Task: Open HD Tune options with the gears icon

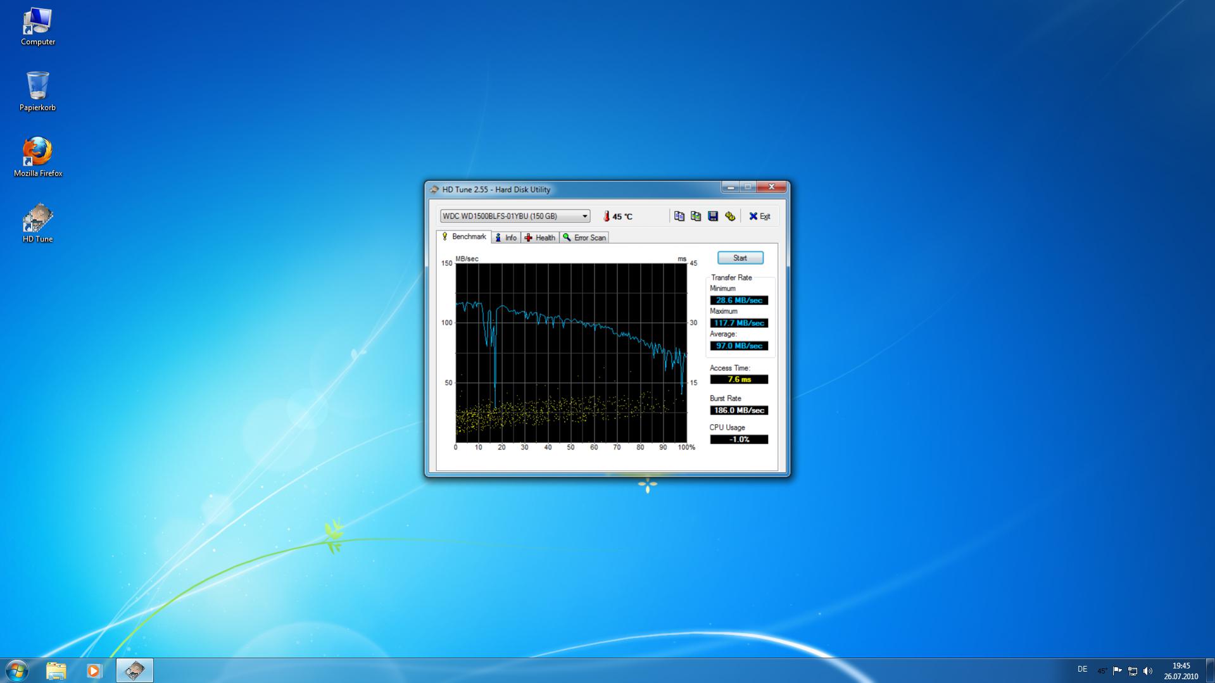Action: point(730,216)
